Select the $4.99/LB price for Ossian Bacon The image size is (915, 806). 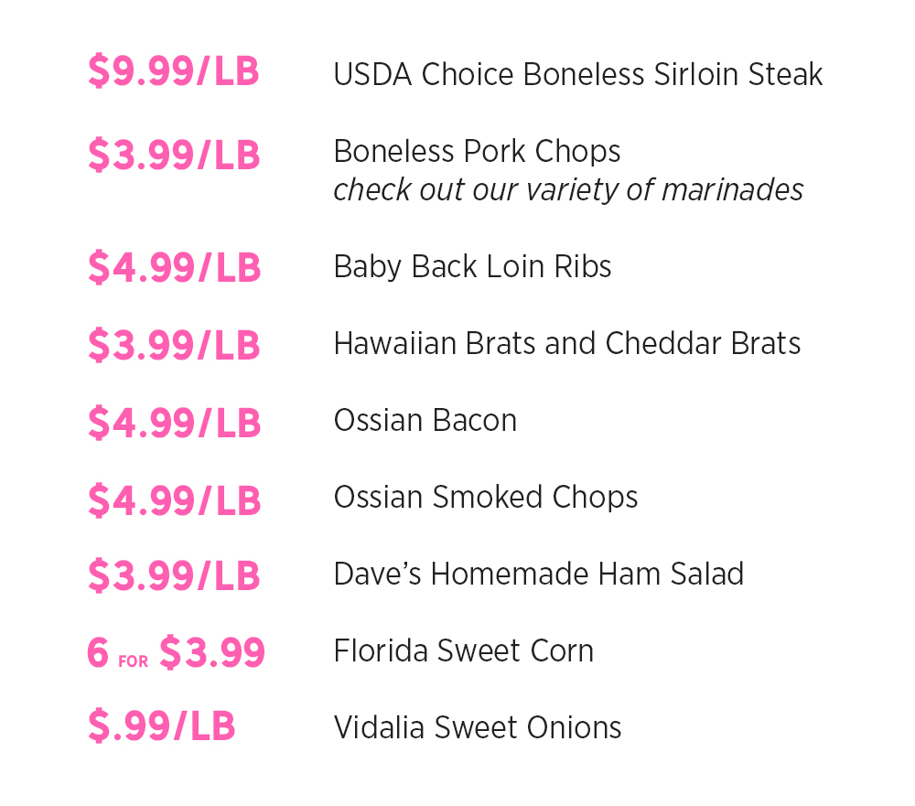click(174, 423)
